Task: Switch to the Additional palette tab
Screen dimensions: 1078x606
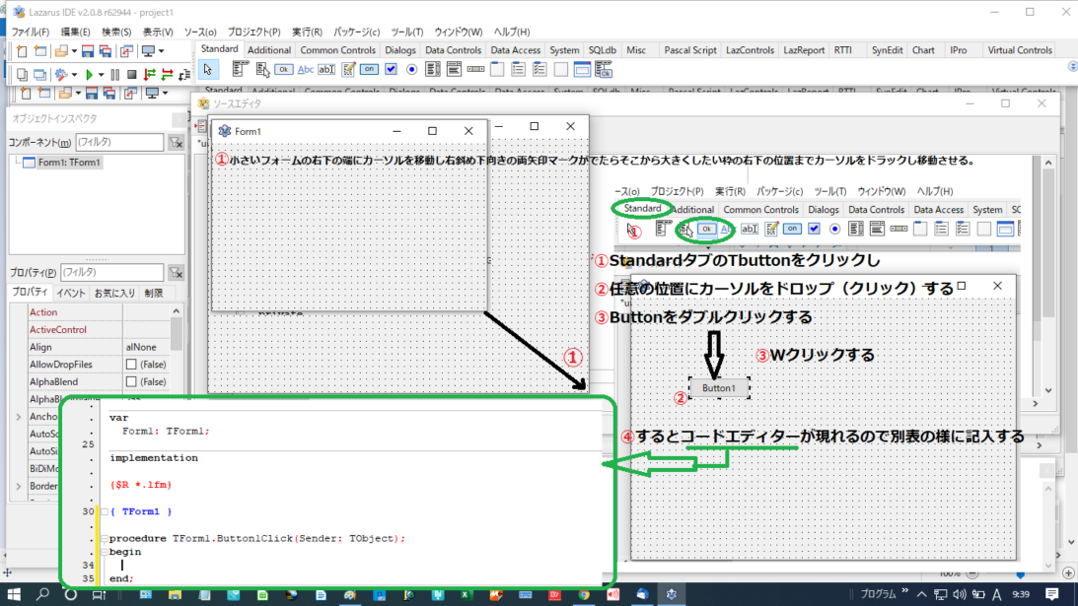Action: 269,50
